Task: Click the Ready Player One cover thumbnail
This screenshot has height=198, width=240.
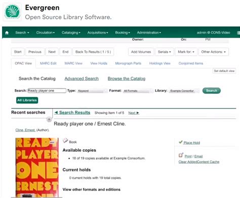Action: [x=37, y=168]
